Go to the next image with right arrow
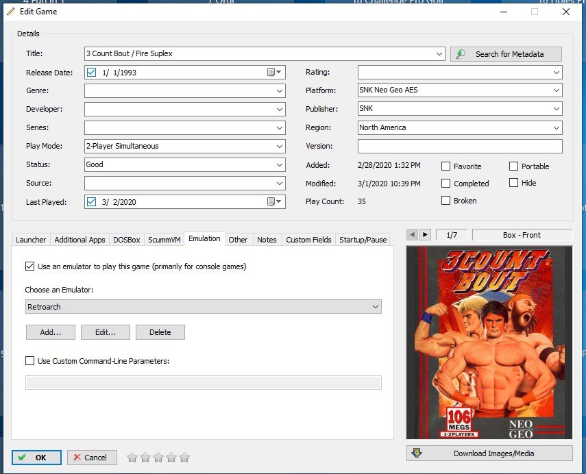Screen dimensions: 586x474 tap(425, 234)
